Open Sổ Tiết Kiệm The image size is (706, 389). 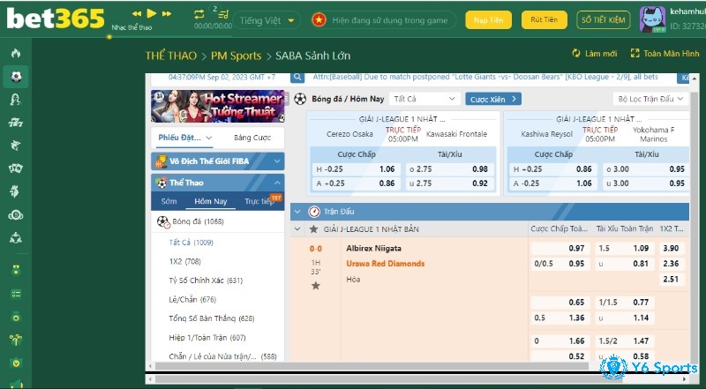click(604, 19)
